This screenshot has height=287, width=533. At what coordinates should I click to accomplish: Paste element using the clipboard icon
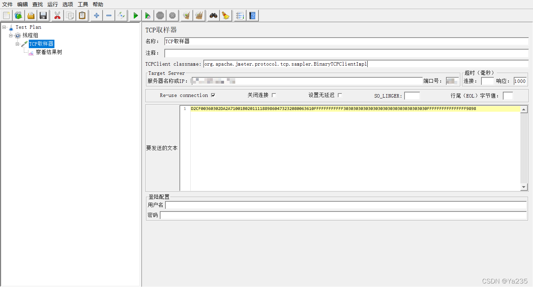[82, 15]
